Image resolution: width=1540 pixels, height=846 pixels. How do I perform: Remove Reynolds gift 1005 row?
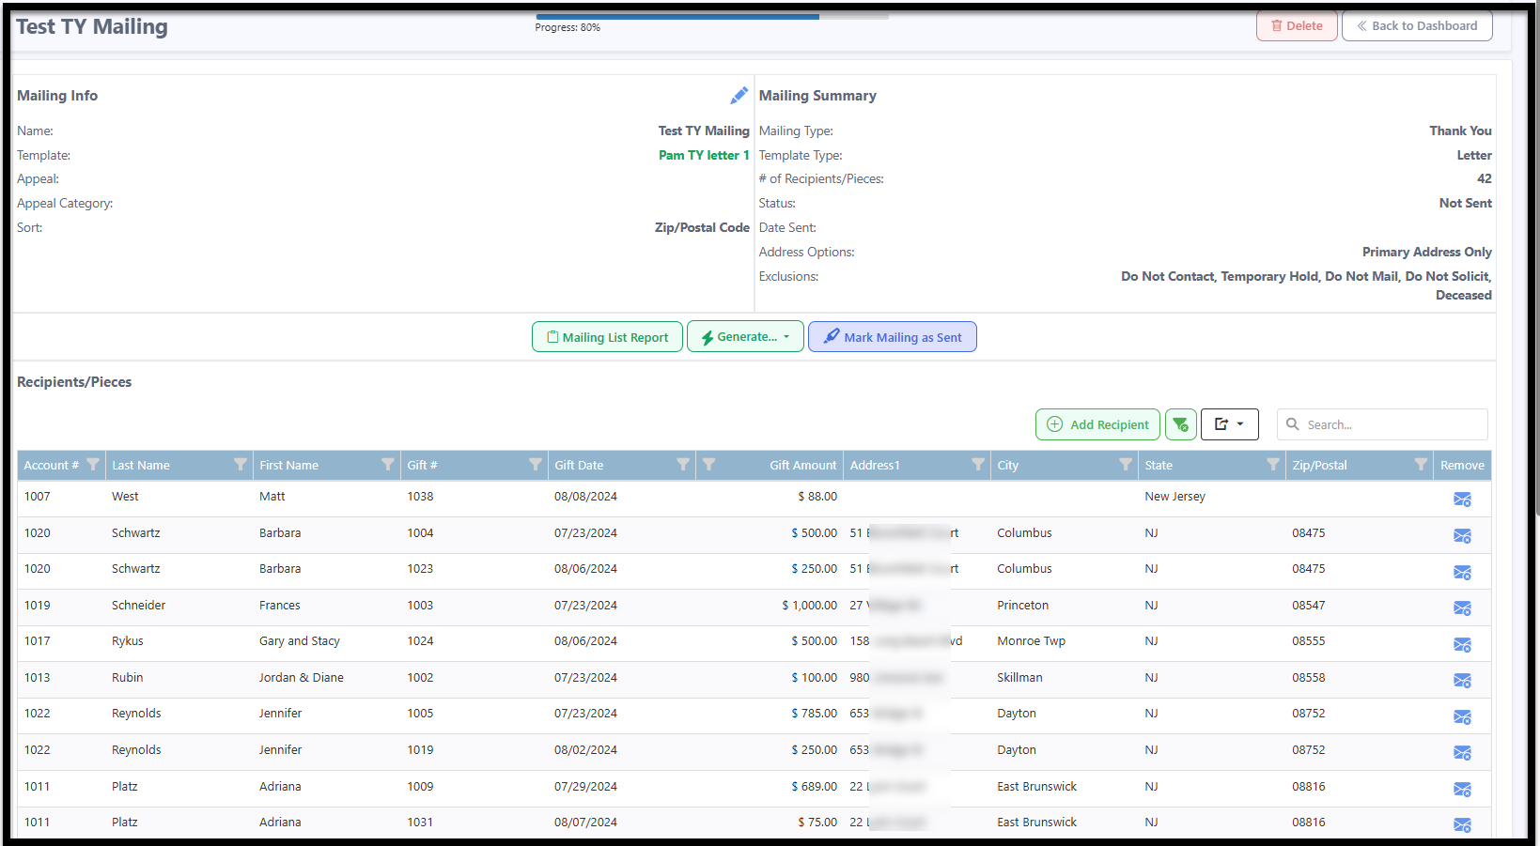[1462, 717]
